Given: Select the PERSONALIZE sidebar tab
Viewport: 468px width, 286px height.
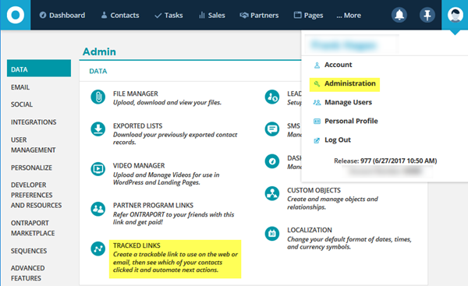Looking at the screenshot, I should (31, 168).
